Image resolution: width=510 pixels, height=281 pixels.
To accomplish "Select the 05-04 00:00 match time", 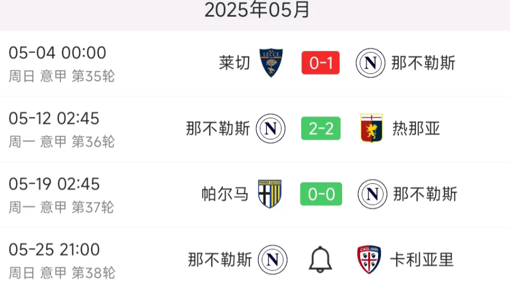I will [x=58, y=53].
